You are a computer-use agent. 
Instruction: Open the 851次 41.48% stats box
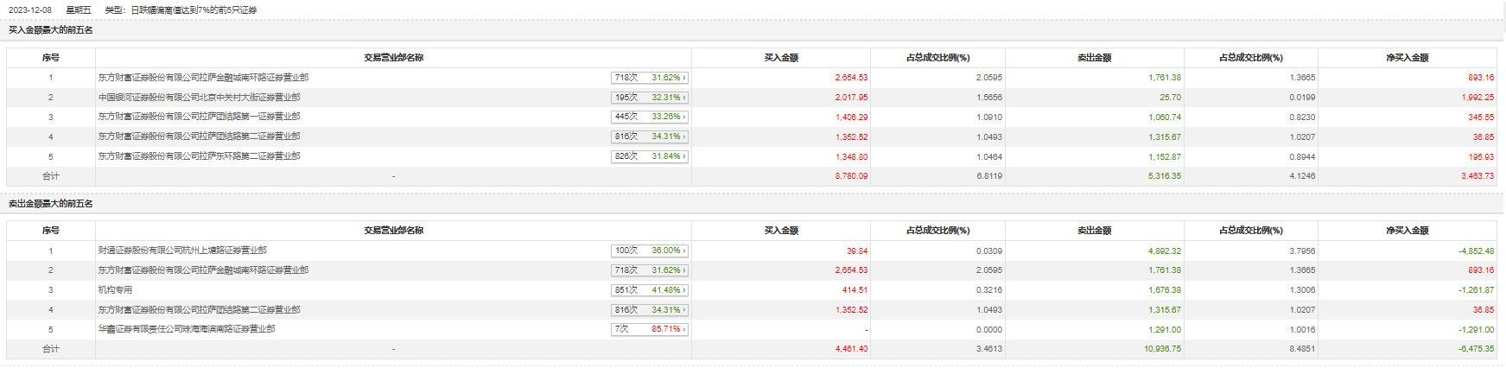point(649,290)
